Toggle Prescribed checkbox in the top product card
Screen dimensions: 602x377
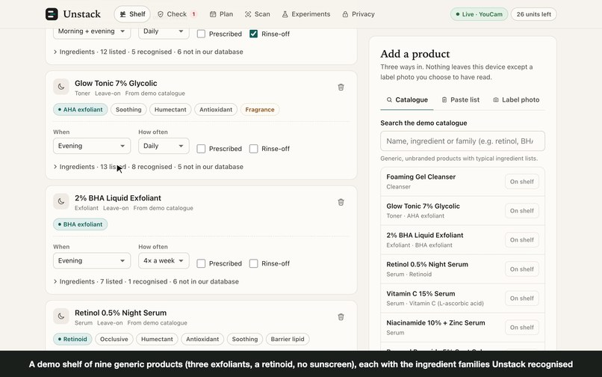[x=201, y=34]
